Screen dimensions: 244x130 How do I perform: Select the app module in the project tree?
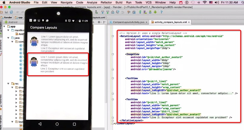pyautogui.click(x=11, y=26)
